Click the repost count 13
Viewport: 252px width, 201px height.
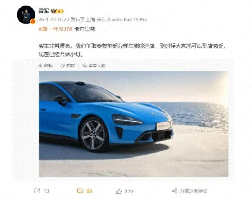pos(46,191)
